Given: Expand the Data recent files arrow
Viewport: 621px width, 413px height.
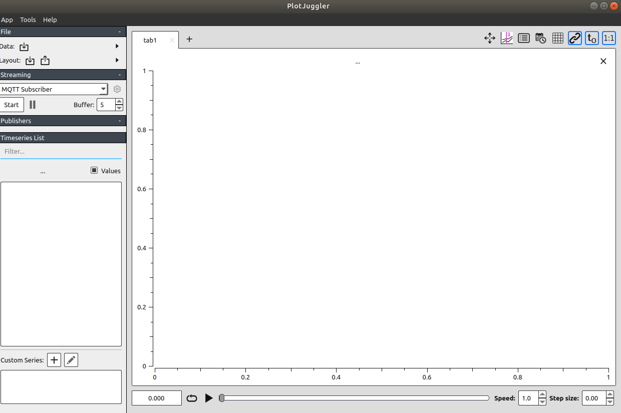Looking at the screenshot, I should click(116, 46).
